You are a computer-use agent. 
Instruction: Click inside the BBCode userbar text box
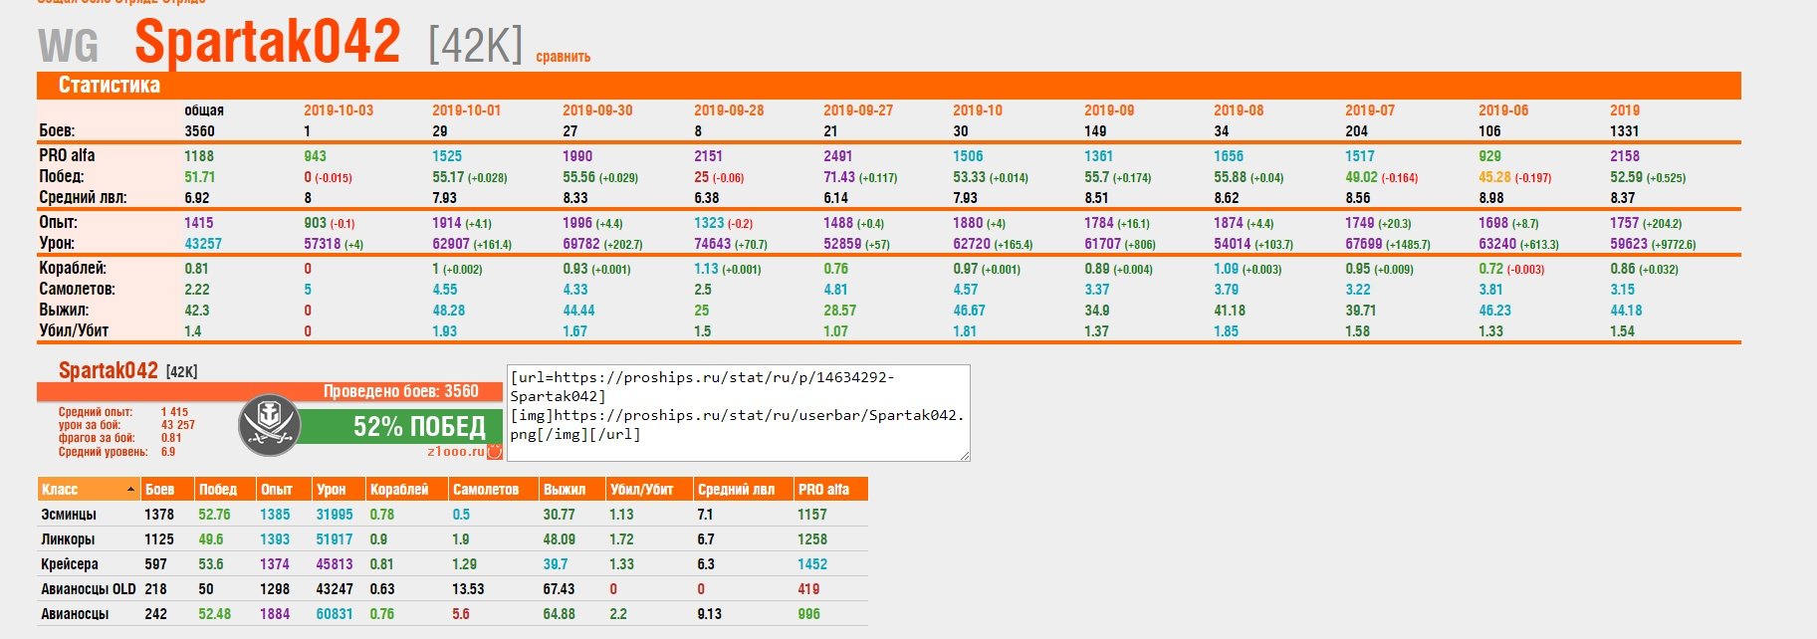738,413
